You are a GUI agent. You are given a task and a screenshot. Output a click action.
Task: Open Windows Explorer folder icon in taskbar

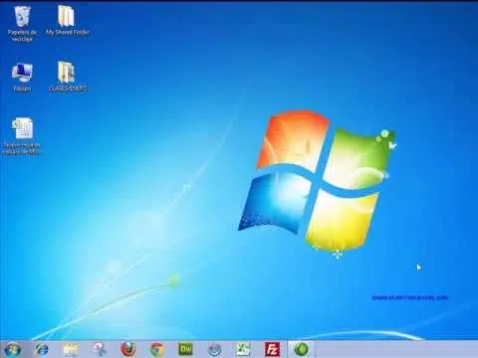(x=71, y=350)
